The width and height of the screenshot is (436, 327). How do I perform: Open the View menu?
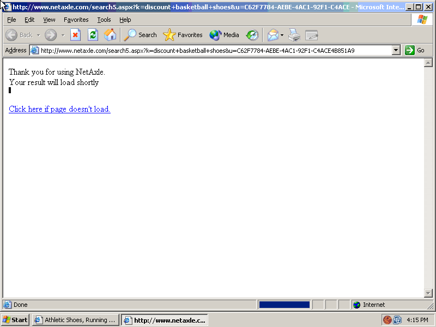(x=49, y=20)
